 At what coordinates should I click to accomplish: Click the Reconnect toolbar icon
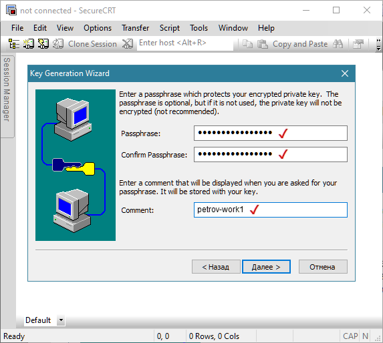point(58,44)
